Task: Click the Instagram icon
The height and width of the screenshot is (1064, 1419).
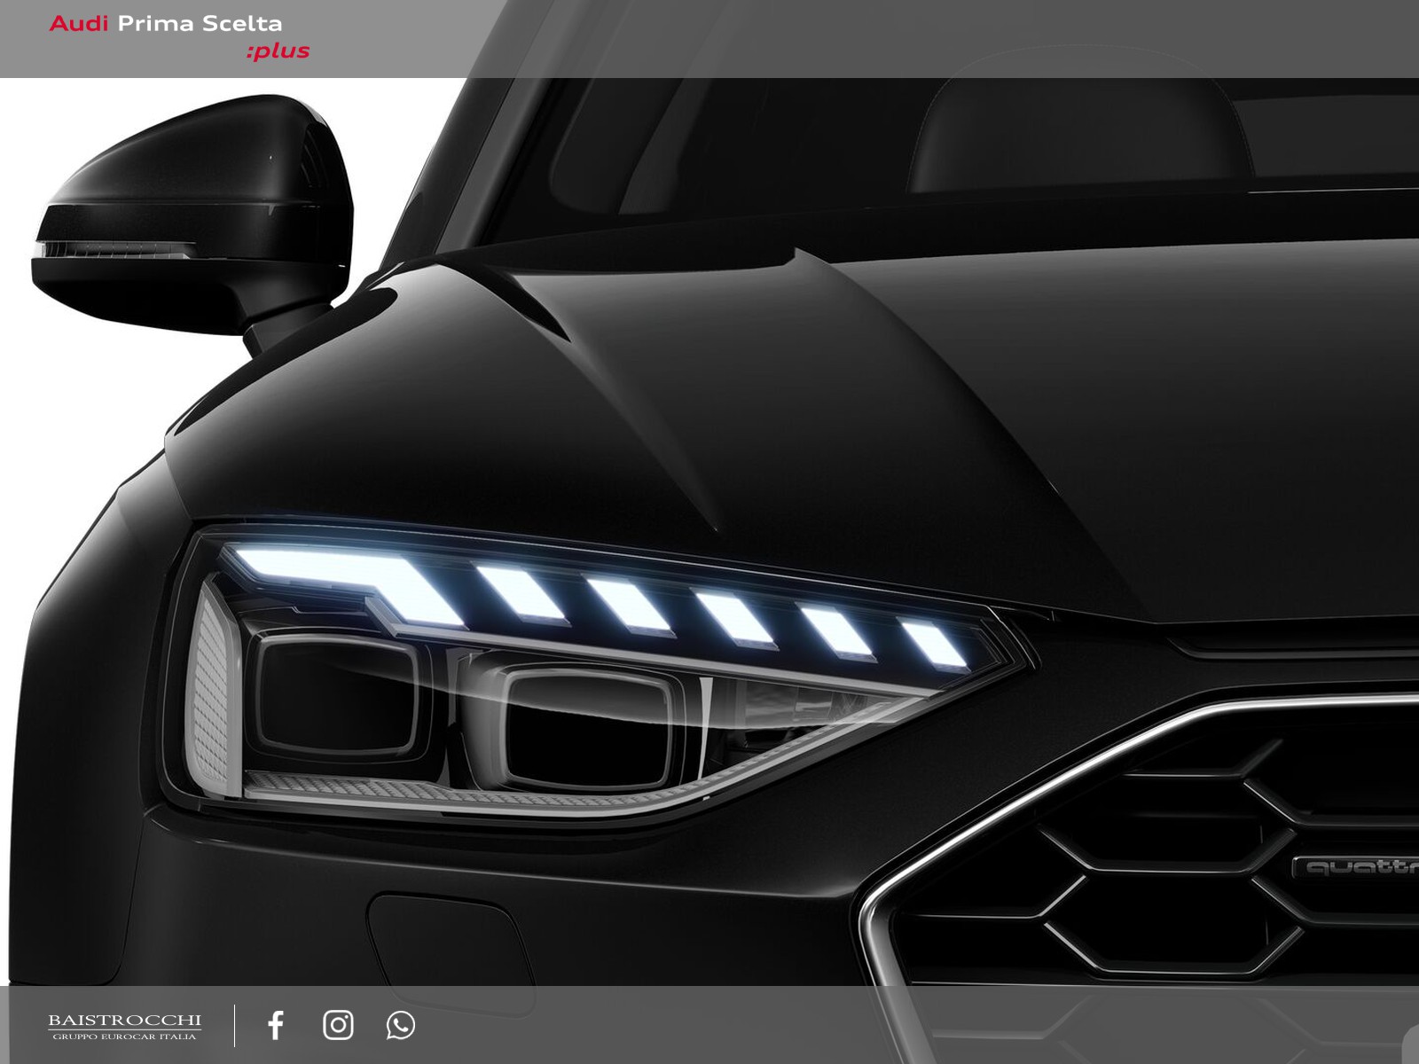Action: pos(338,1025)
